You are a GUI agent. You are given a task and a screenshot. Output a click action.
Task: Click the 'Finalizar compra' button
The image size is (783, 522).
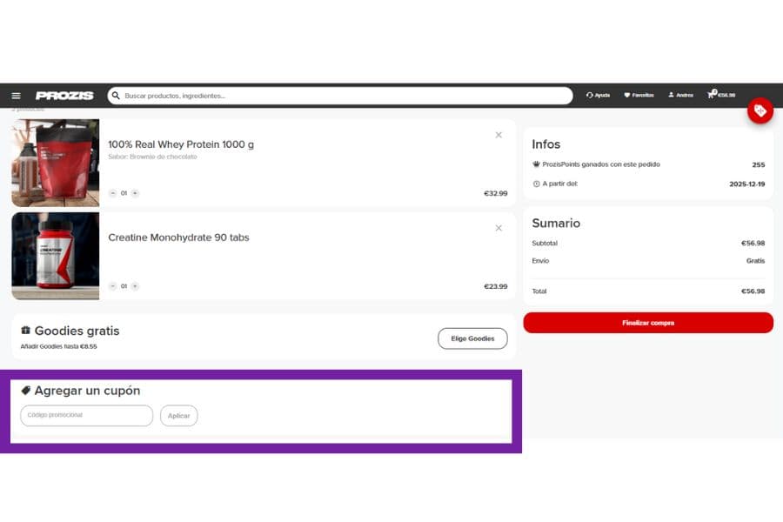[x=648, y=323]
